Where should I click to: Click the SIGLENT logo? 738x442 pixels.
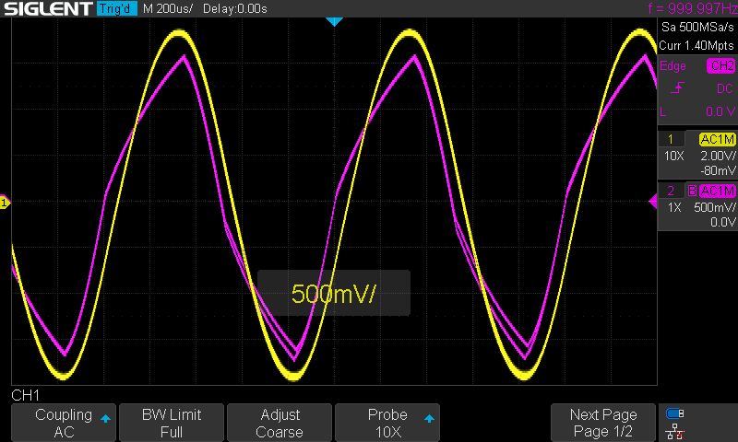48,8
